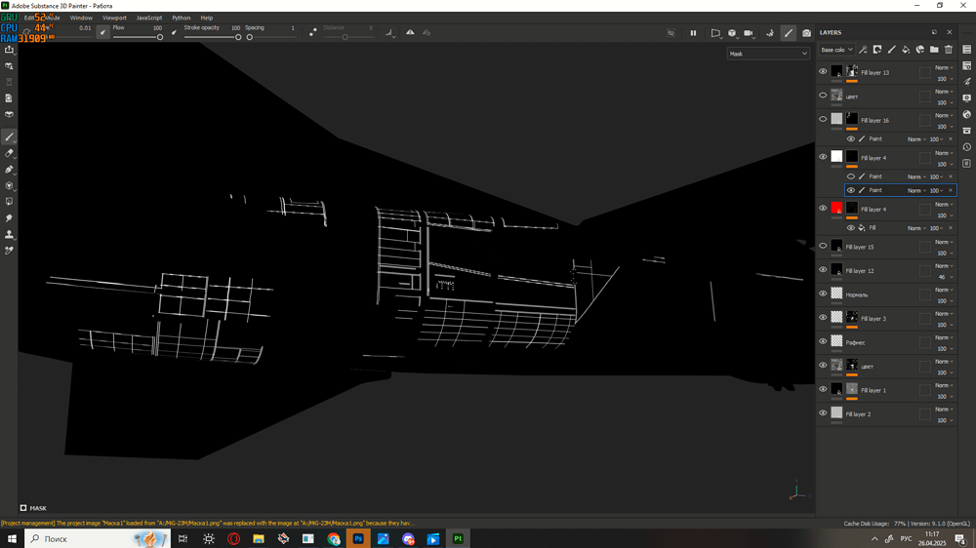
Task: Hide the Рафнес layer
Action: [x=823, y=341]
